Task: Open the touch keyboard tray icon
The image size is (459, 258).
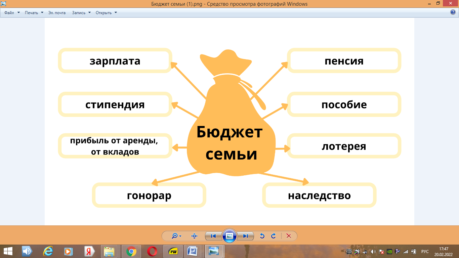Action: coord(349,251)
